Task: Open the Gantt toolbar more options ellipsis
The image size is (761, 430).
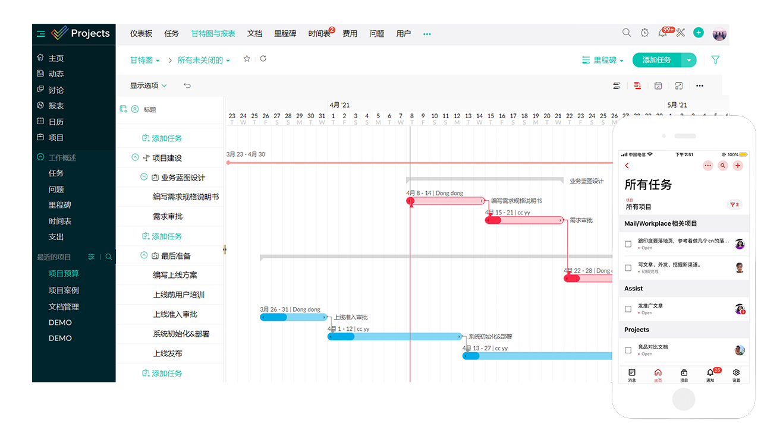Action: [700, 86]
